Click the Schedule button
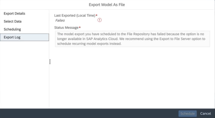The image size is (215, 118). click(187, 113)
